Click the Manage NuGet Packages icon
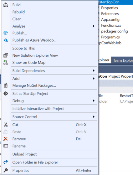The image size is (133, 175). click(6, 85)
